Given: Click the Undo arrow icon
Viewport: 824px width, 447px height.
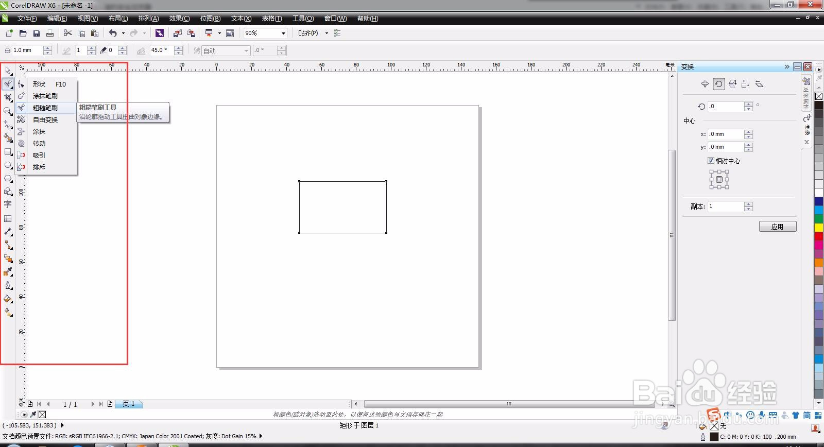Looking at the screenshot, I should 113,33.
